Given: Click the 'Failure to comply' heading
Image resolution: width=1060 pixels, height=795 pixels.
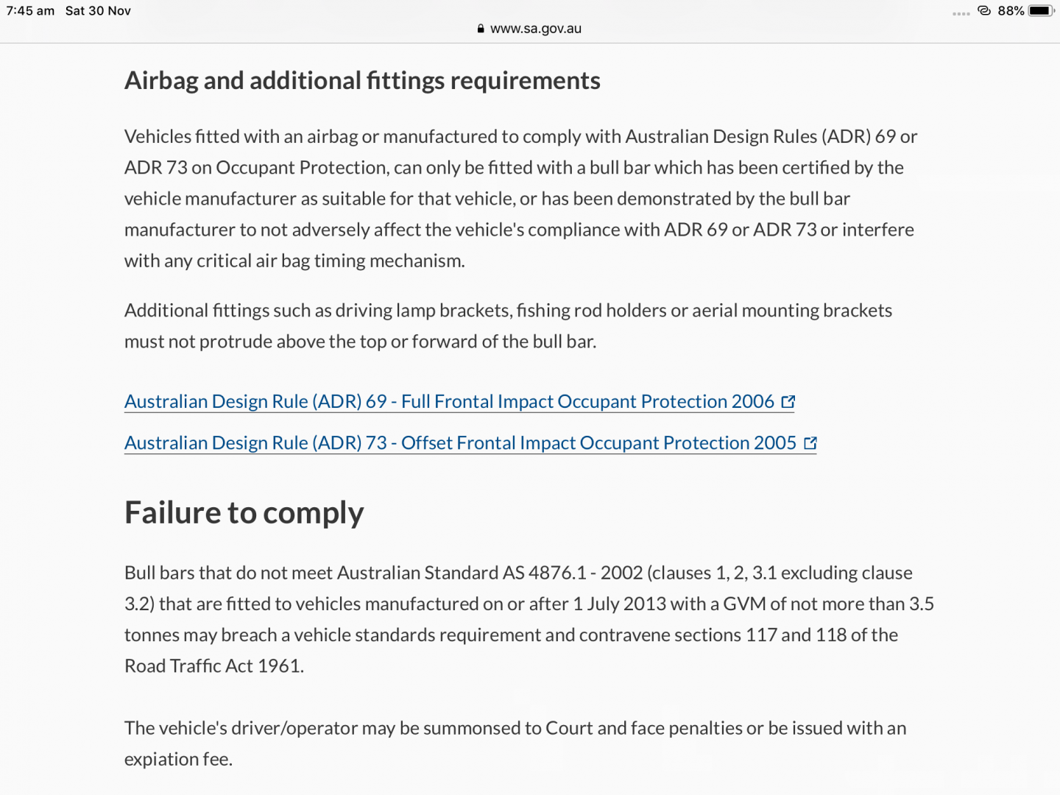Looking at the screenshot, I should pyautogui.click(x=244, y=513).
